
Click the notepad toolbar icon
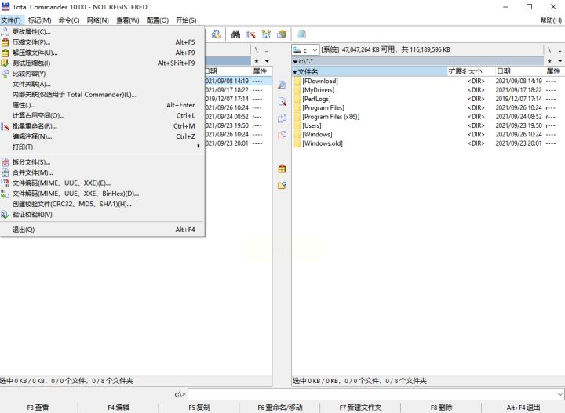pos(301,34)
